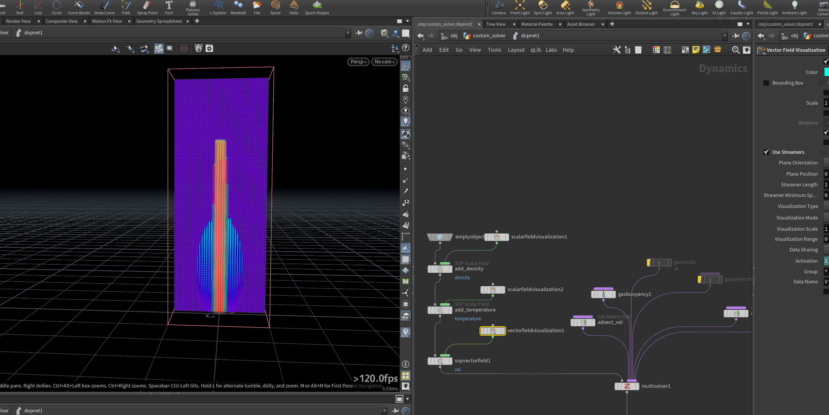The height and width of the screenshot is (415, 829).
Task: Switch to the Geometry Spreadsheet tab
Action: [159, 21]
